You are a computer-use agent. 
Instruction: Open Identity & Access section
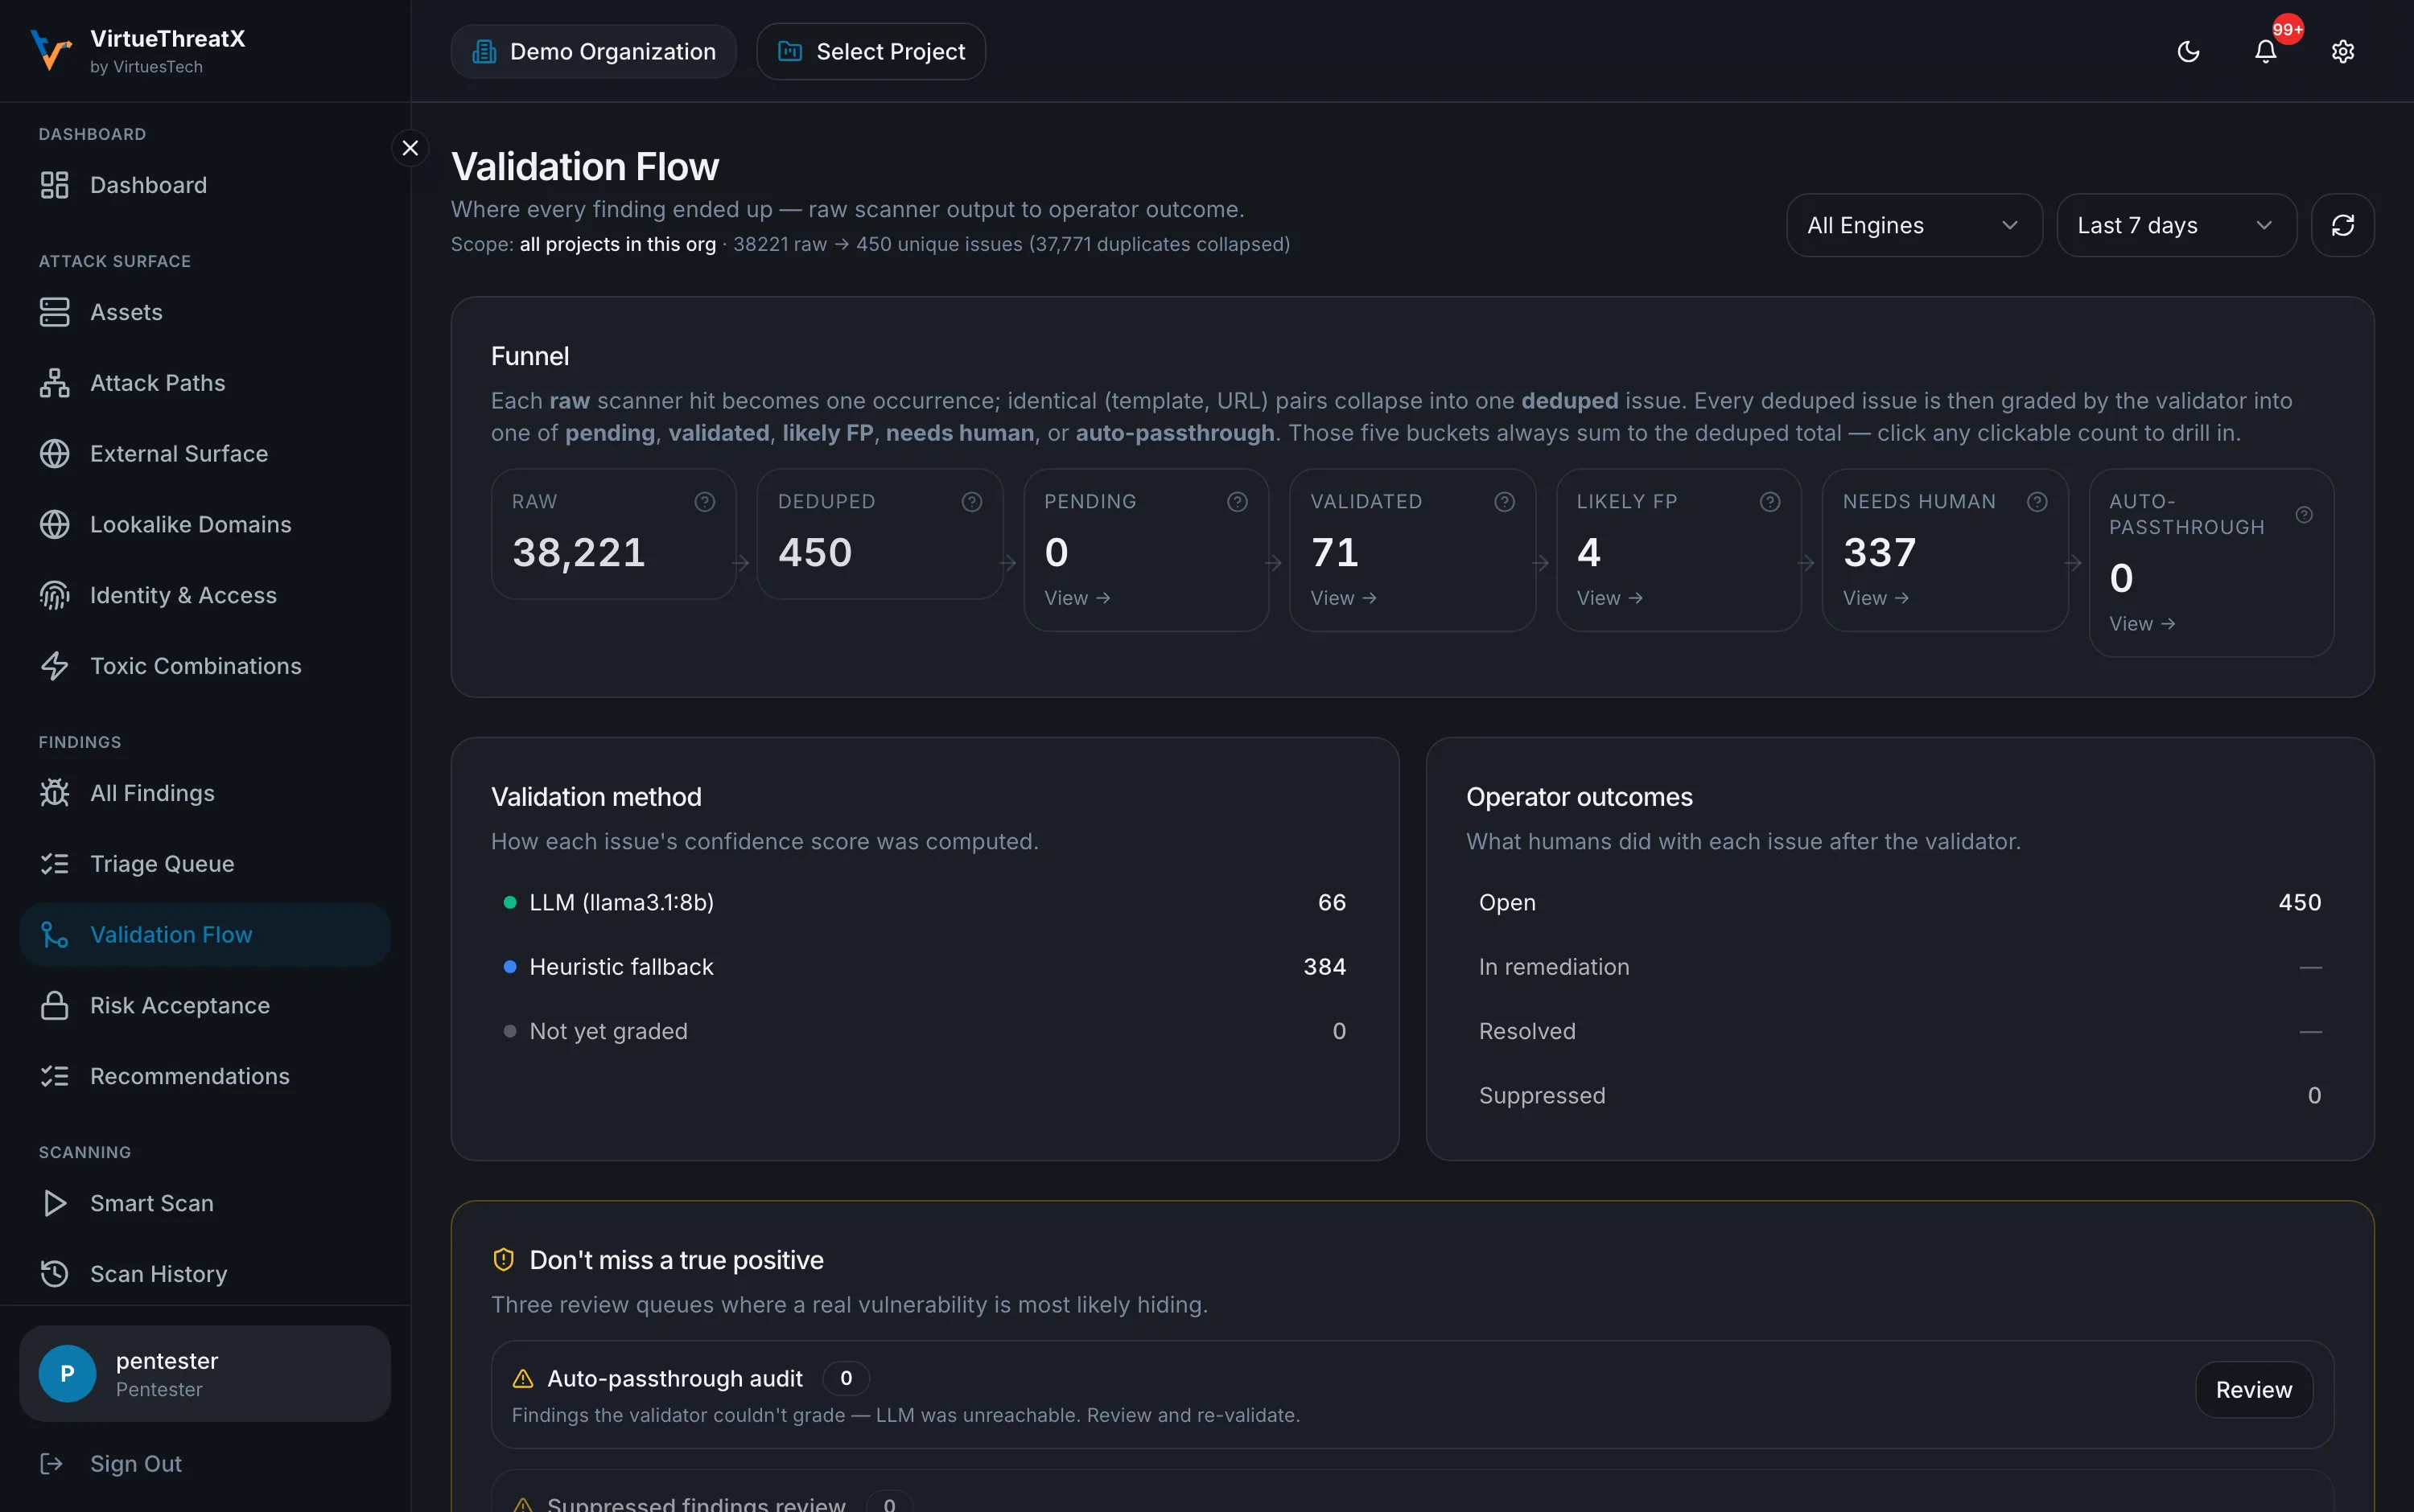point(205,595)
